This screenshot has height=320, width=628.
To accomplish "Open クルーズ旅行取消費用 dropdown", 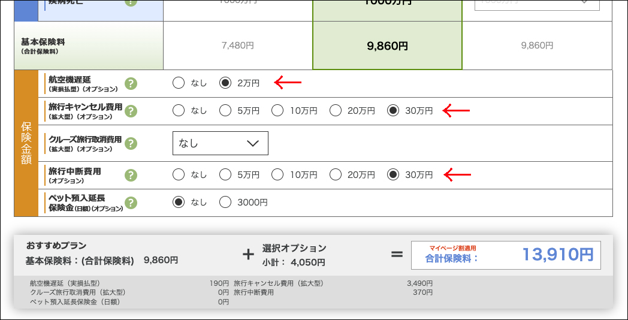I will coord(220,143).
